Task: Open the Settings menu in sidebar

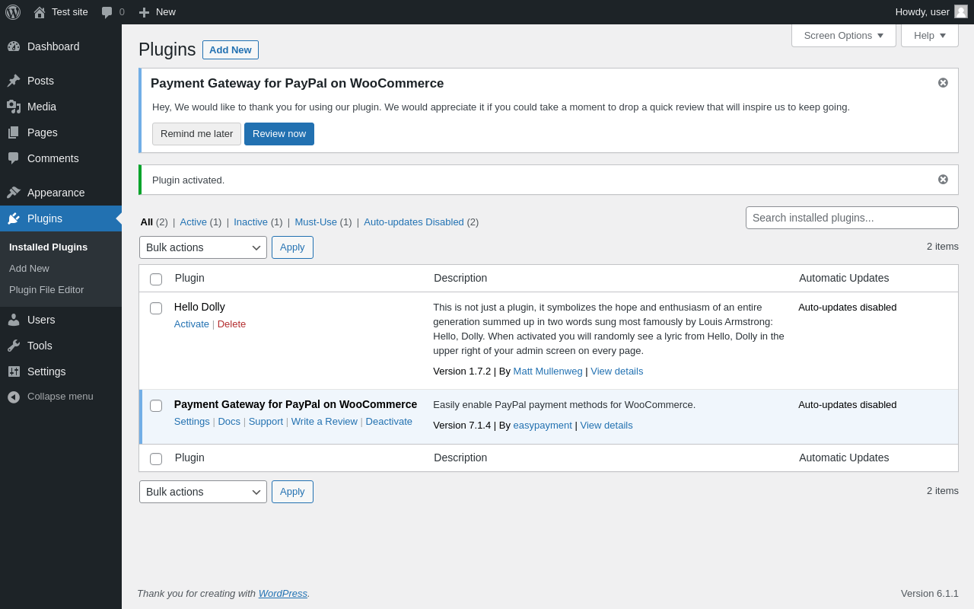Action: pos(46,371)
